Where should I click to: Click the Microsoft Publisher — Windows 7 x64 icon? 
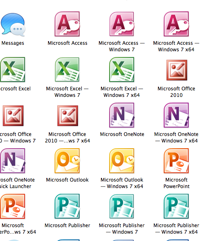(x=176, y=206)
